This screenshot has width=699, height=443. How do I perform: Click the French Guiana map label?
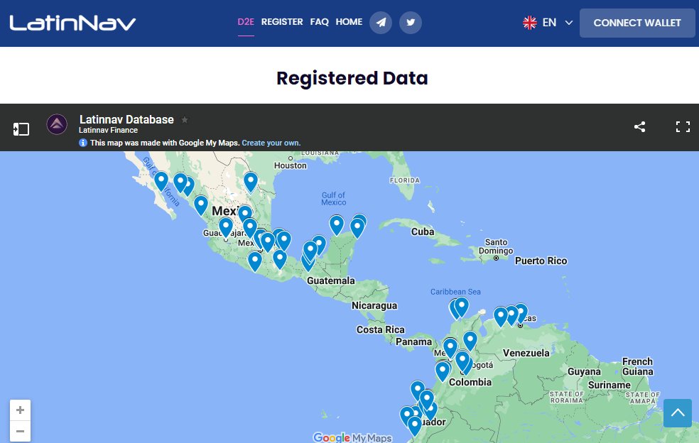(638, 367)
